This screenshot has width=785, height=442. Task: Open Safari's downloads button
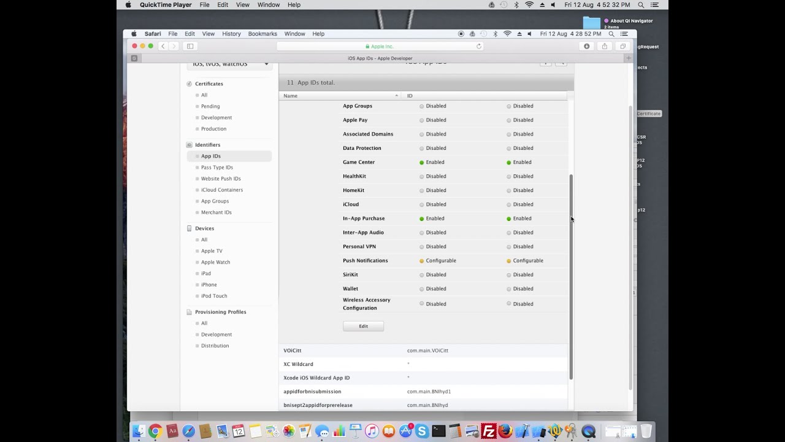[587, 46]
